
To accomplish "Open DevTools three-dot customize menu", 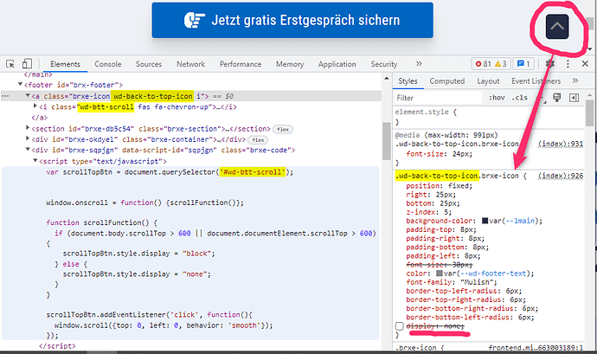I will tap(568, 64).
